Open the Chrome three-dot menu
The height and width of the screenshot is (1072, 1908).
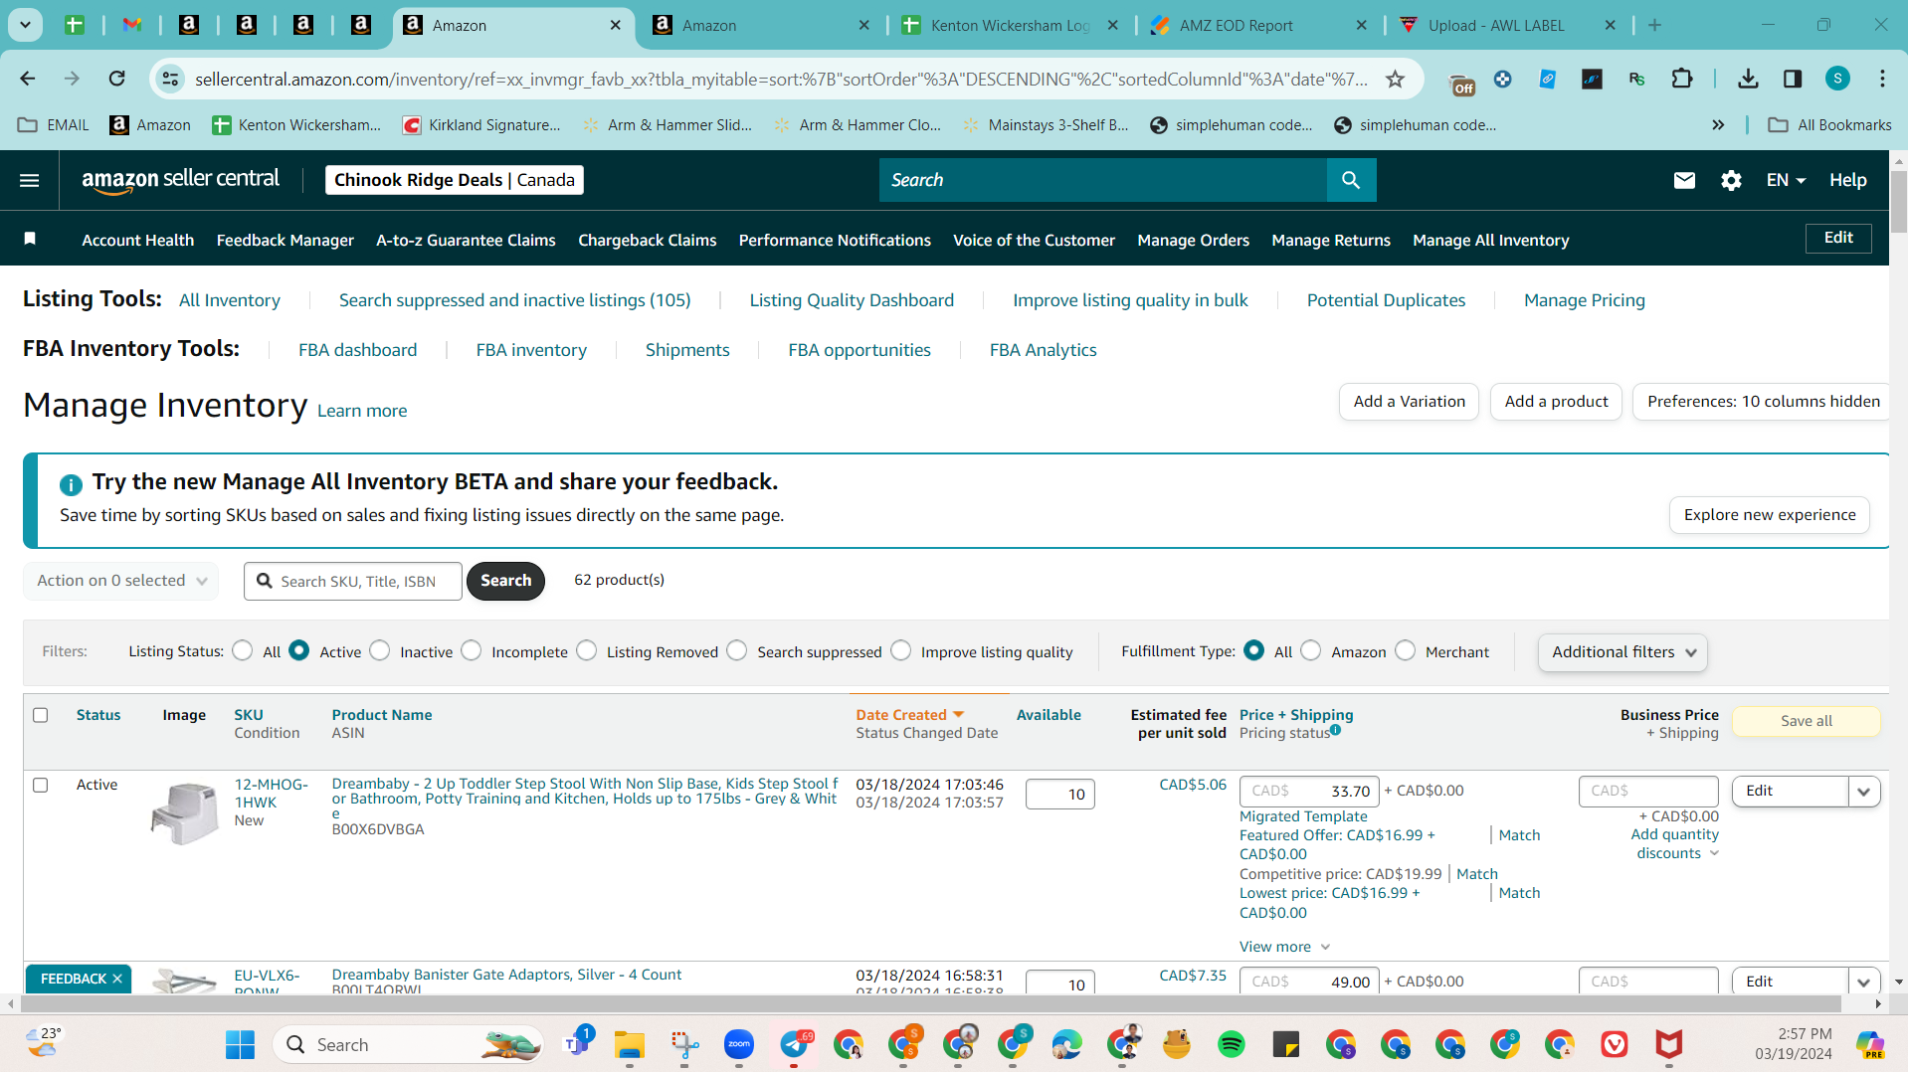pyautogui.click(x=1882, y=79)
